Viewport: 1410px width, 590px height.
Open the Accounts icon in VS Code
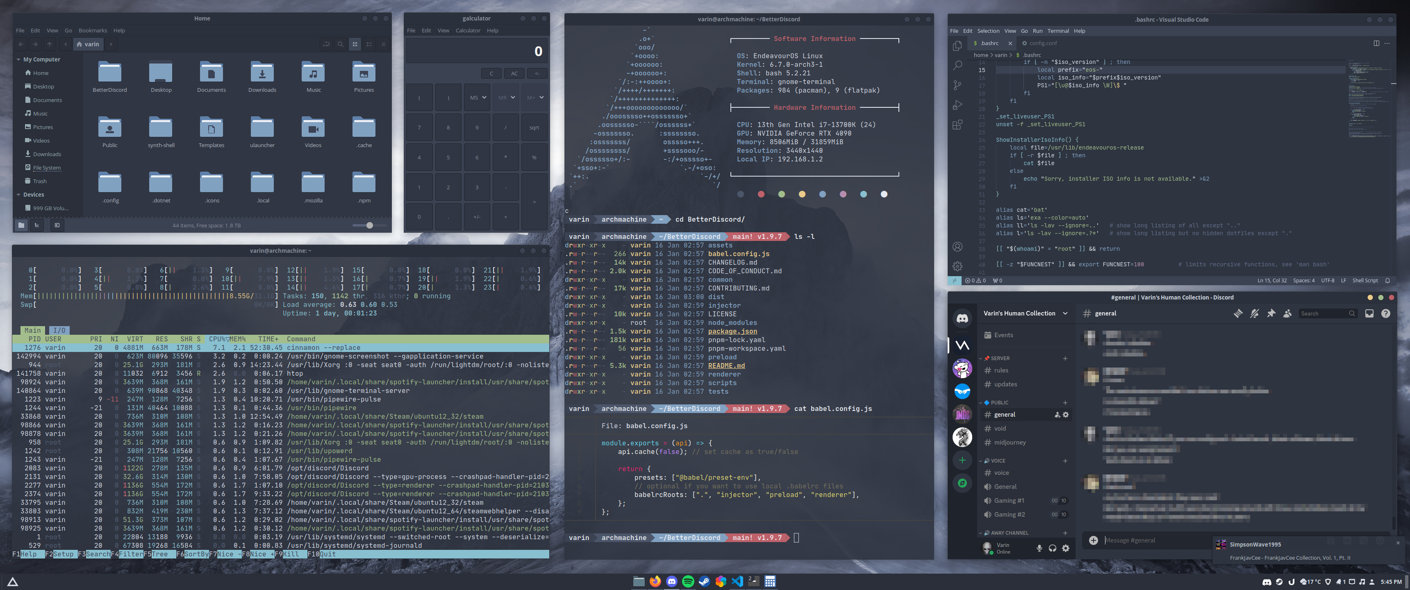pyautogui.click(x=957, y=247)
